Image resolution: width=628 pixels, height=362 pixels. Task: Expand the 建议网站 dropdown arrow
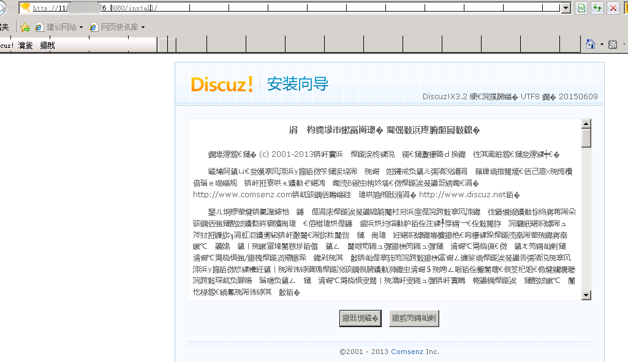pyautogui.click(x=81, y=27)
